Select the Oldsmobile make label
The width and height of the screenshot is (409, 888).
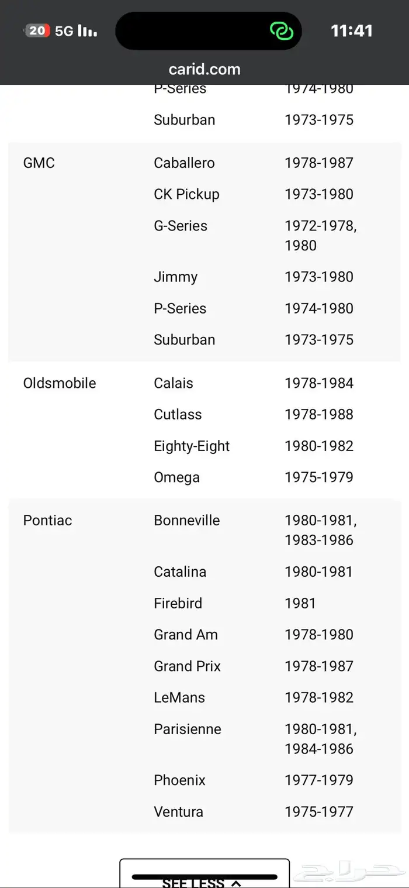click(x=60, y=383)
